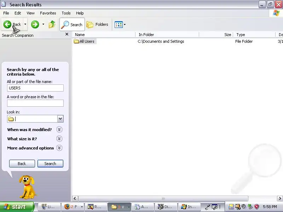Switch to the 'Di...' taskbar button
This screenshot has height=212, width=283.
coord(166,207)
